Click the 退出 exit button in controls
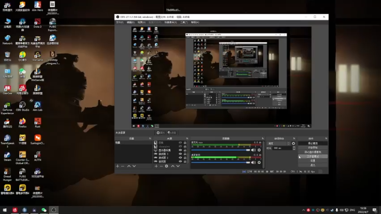381x214 pixels. pyautogui.click(x=313, y=165)
